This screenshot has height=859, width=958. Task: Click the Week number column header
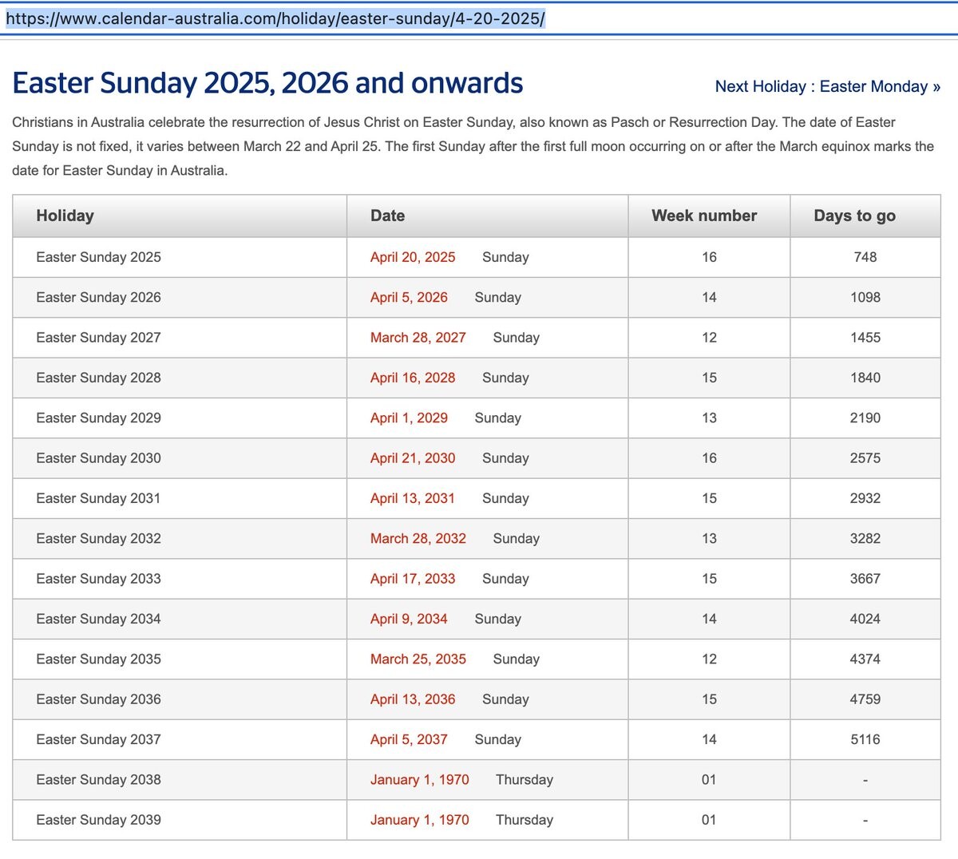704,216
